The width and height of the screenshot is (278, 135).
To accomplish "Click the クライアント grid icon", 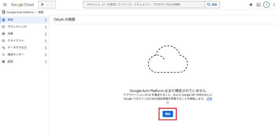I will (4, 41).
